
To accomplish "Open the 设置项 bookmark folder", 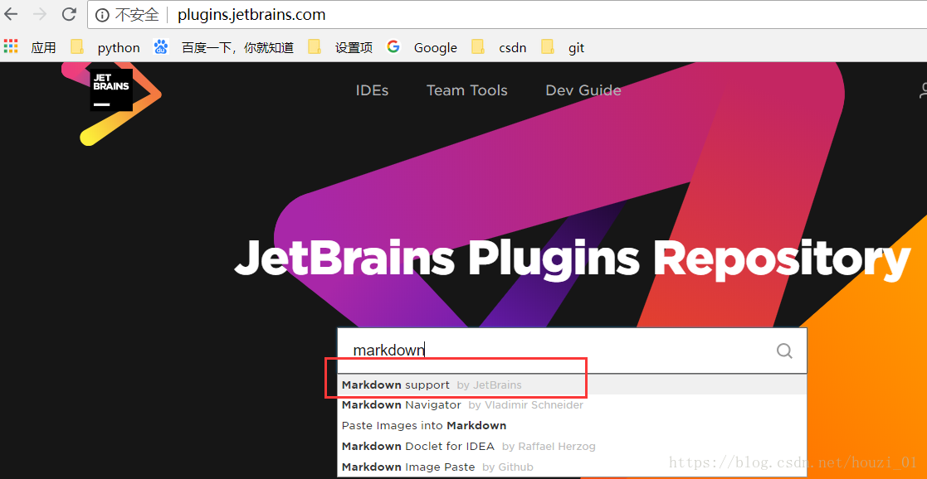I will [x=340, y=47].
